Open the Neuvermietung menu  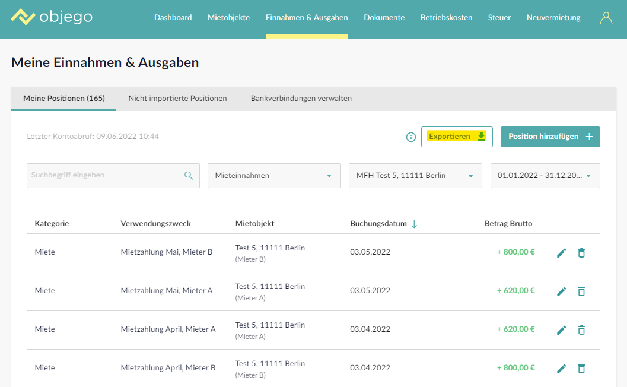pyautogui.click(x=553, y=18)
